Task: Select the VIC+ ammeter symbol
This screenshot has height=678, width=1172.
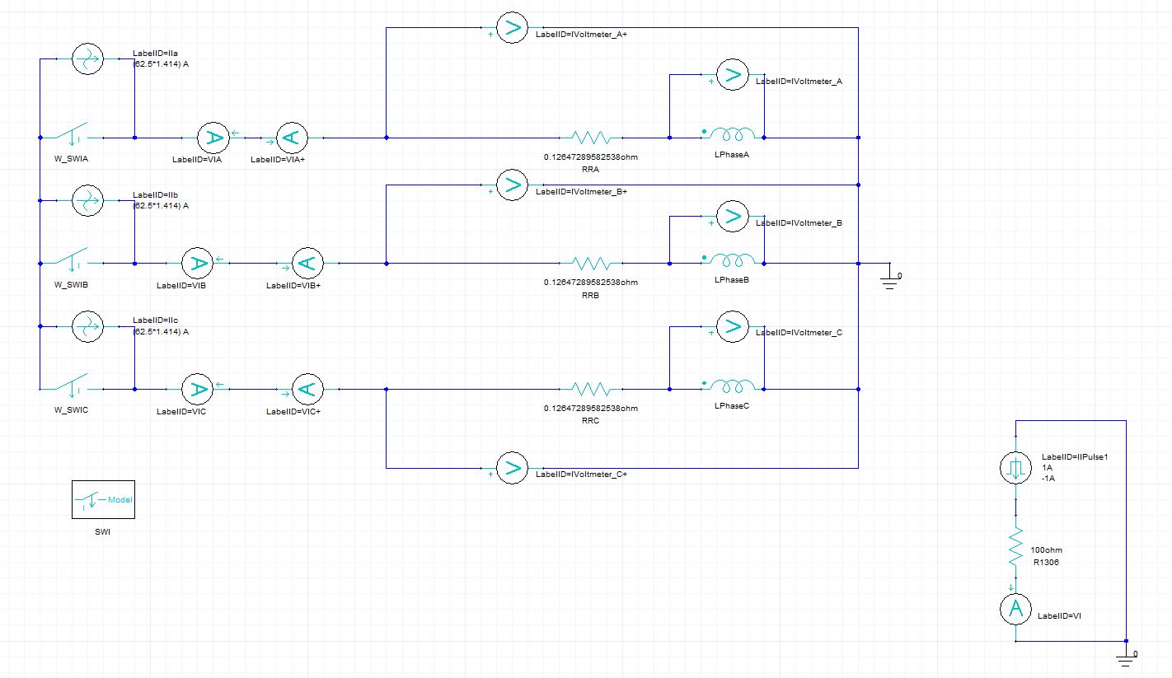Action: [x=307, y=389]
